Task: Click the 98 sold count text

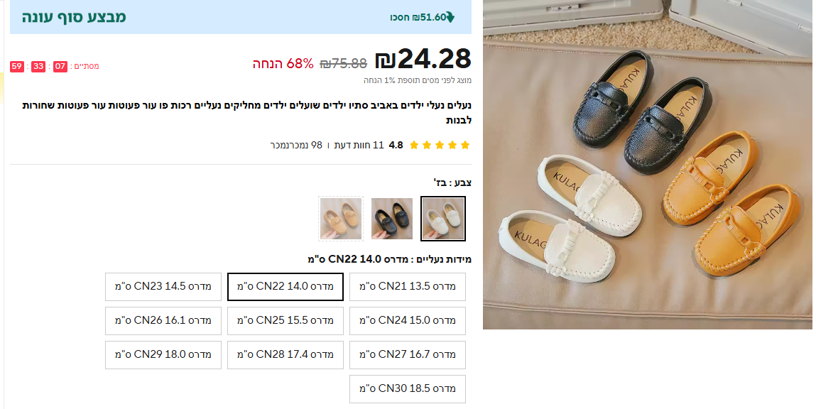Action: tap(296, 145)
